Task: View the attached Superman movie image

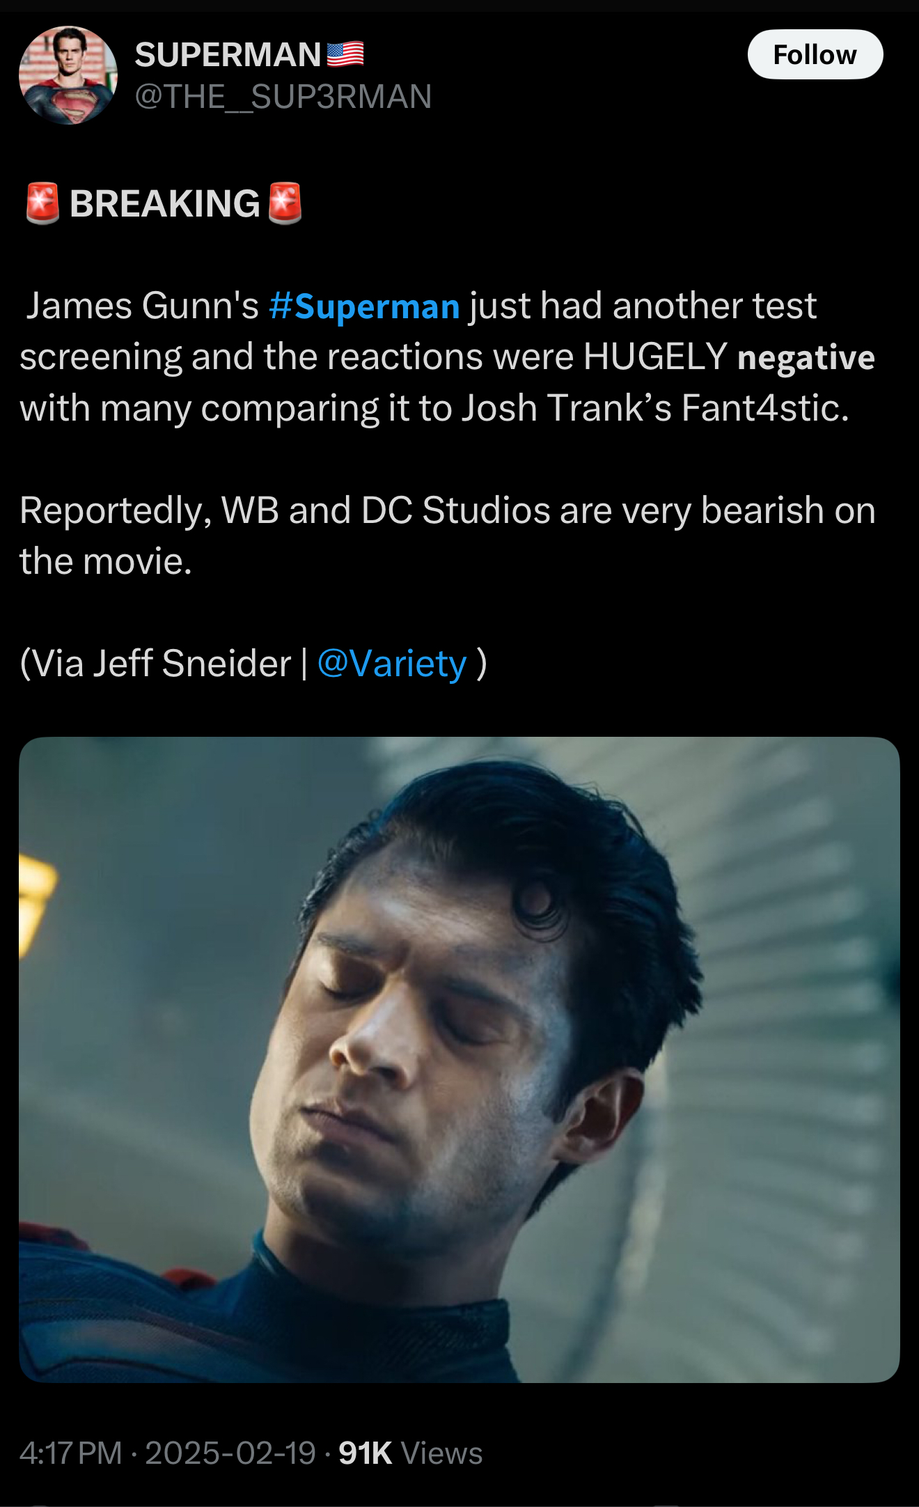Action: pos(459,1059)
